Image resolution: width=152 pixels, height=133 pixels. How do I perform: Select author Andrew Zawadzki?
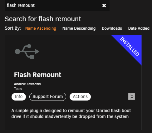pos(27,84)
